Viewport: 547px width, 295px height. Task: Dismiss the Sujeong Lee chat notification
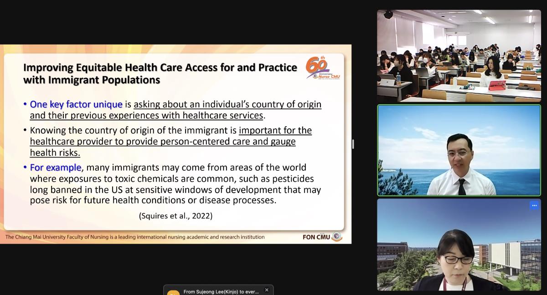tap(267, 290)
